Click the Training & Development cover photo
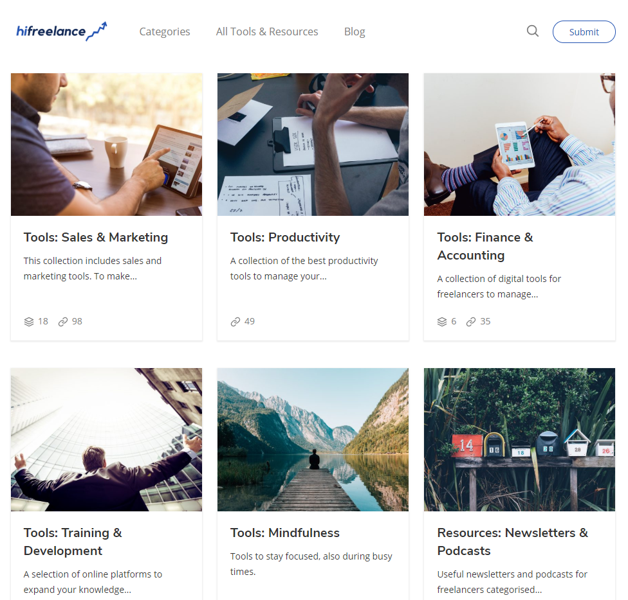This screenshot has height=600, width=628. [x=106, y=439]
